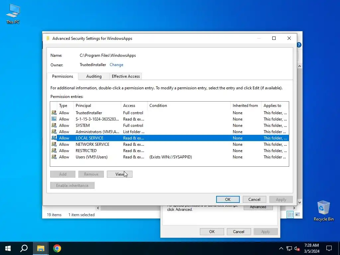This screenshot has height=255, width=340.
Task: Click the View button
Action: click(120, 174)
